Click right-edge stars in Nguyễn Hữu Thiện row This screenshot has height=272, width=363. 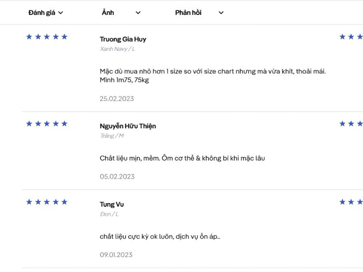(x=351, y=124)
